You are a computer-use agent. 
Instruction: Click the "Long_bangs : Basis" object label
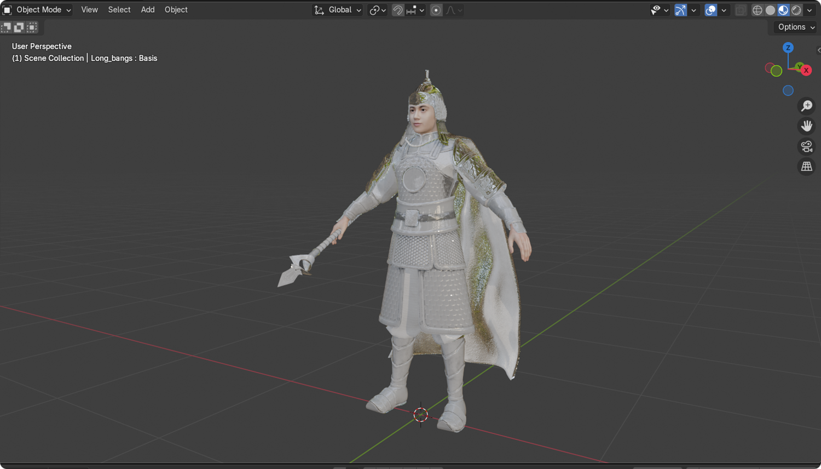point(124,58)
